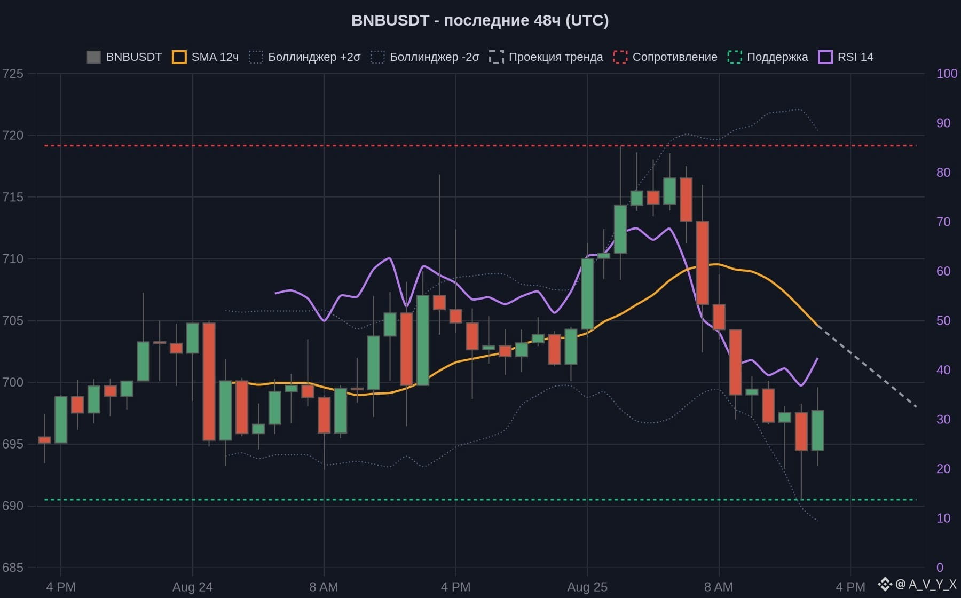Click the RSI axis value 20
The width and height of the screenshot is (961, 598).
(x=943, y=469)
